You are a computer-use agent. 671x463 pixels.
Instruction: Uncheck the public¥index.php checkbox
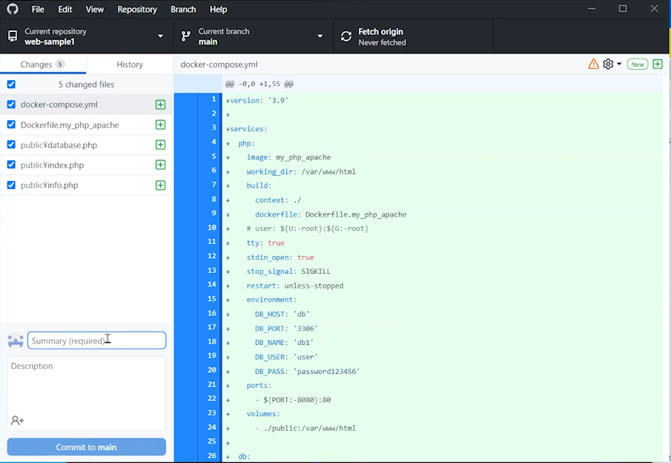(11, 165)
